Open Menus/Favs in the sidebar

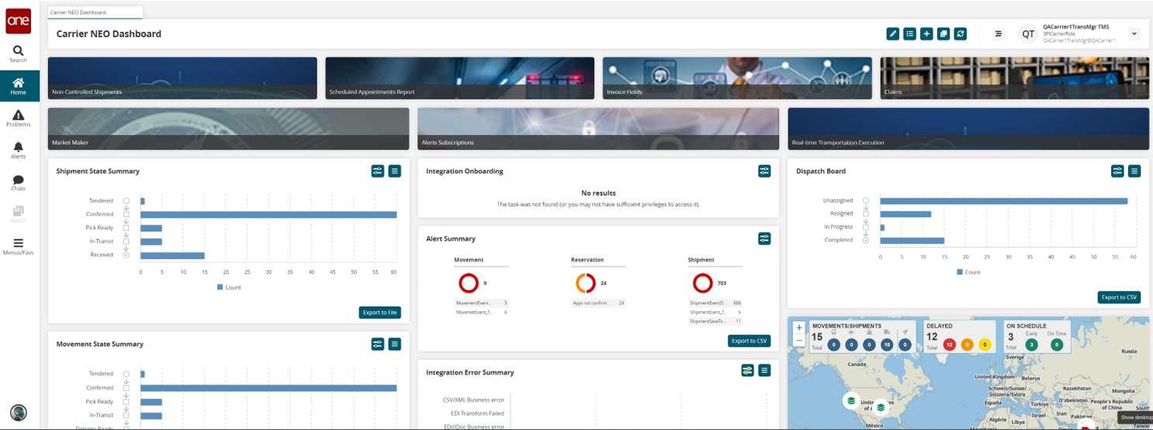click(x=18, y=247)
